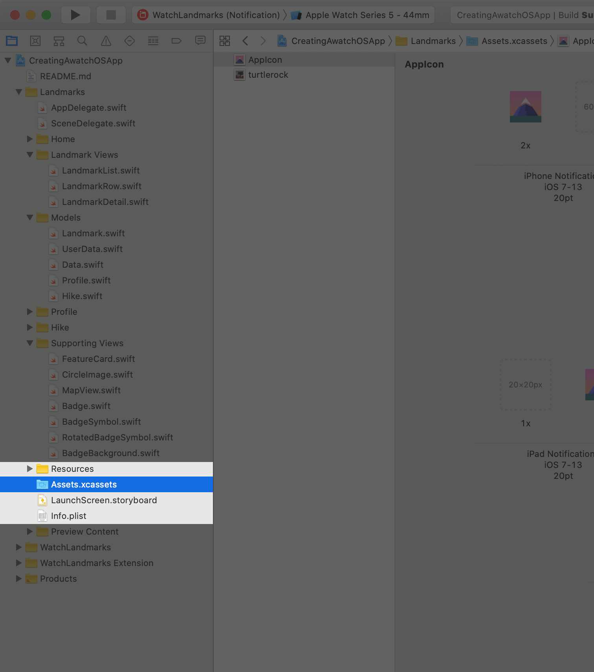The height and width of the screenshot is (672, 594).
Task: Click the iPhone Notification 2x icon image
Action: coord(526,107)
